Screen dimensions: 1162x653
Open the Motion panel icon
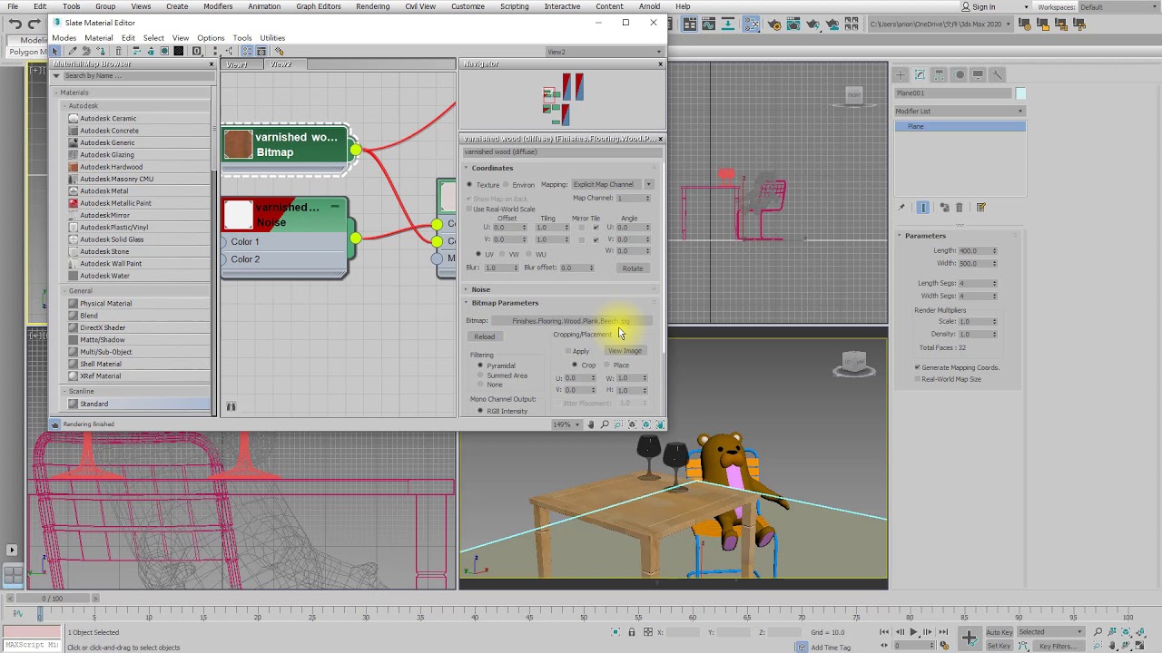pyautogui.click(x=959, y=74)
